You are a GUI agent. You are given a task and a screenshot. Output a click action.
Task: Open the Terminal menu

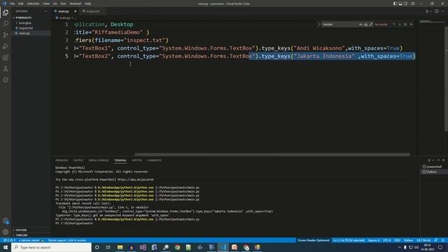76,3
